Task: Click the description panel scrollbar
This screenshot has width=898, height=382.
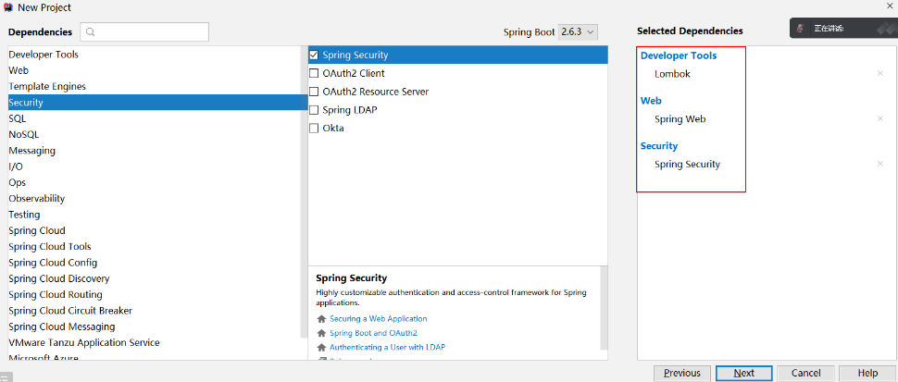Action: pos(604,309)
